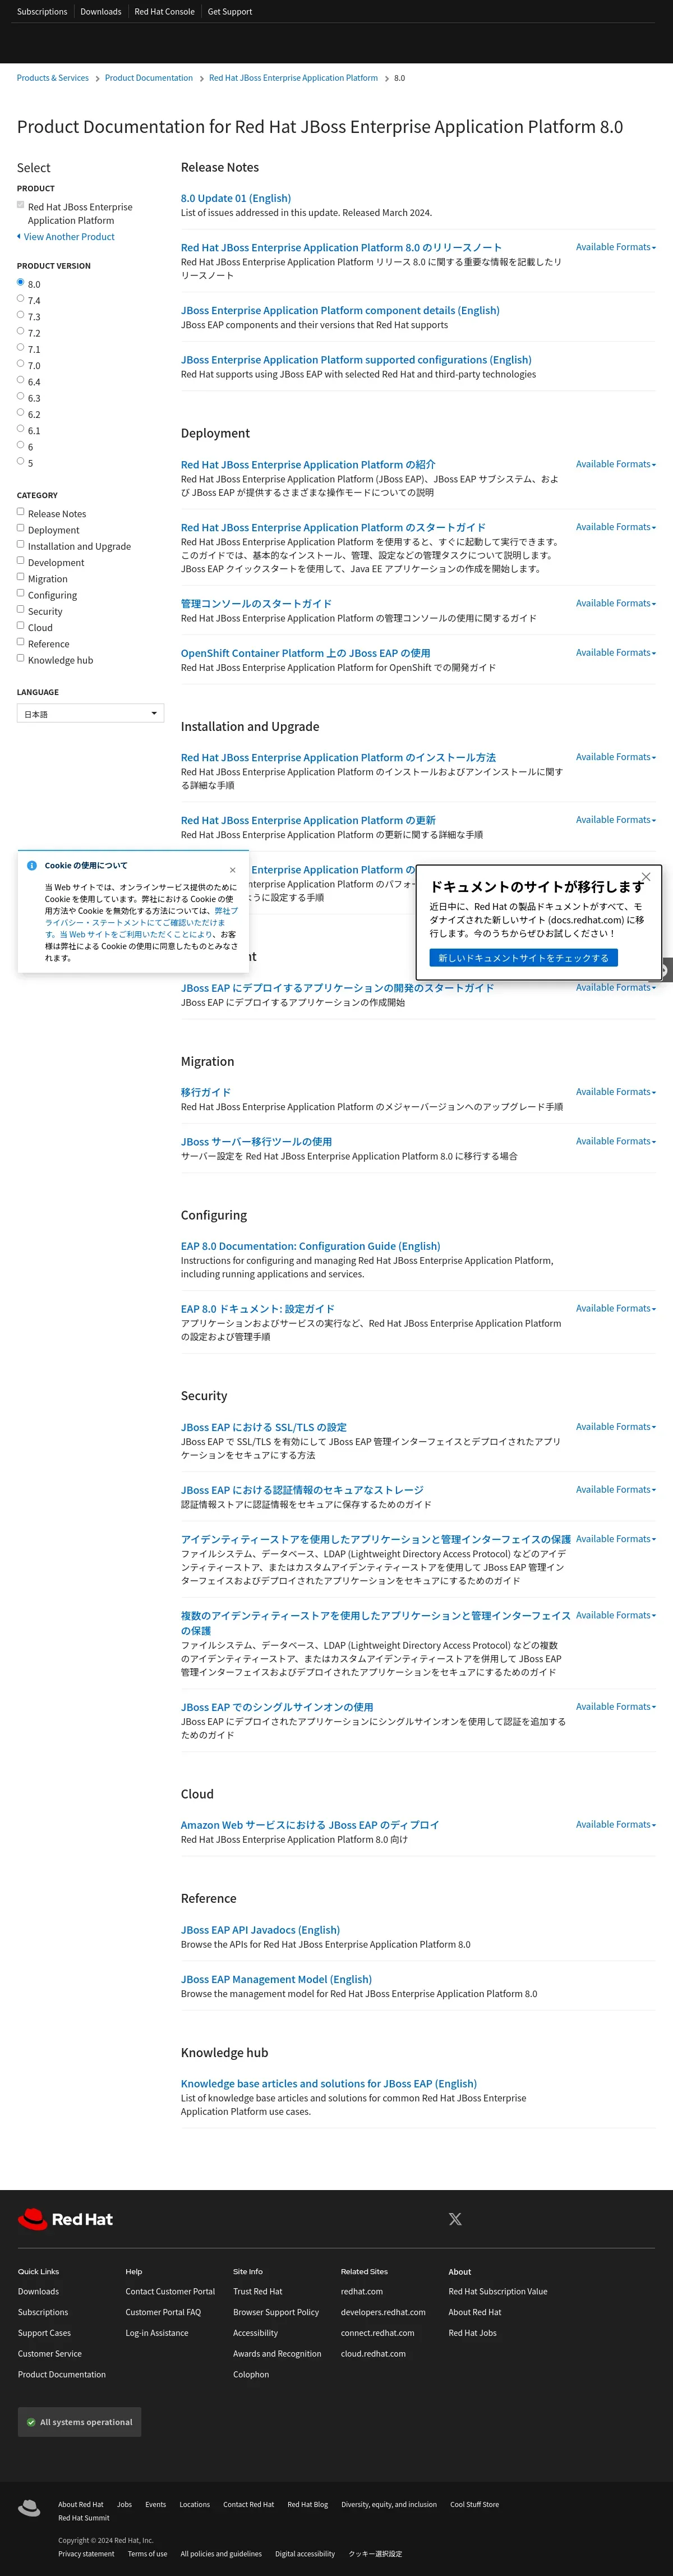Click the green check status icon

click(31, 2422)
